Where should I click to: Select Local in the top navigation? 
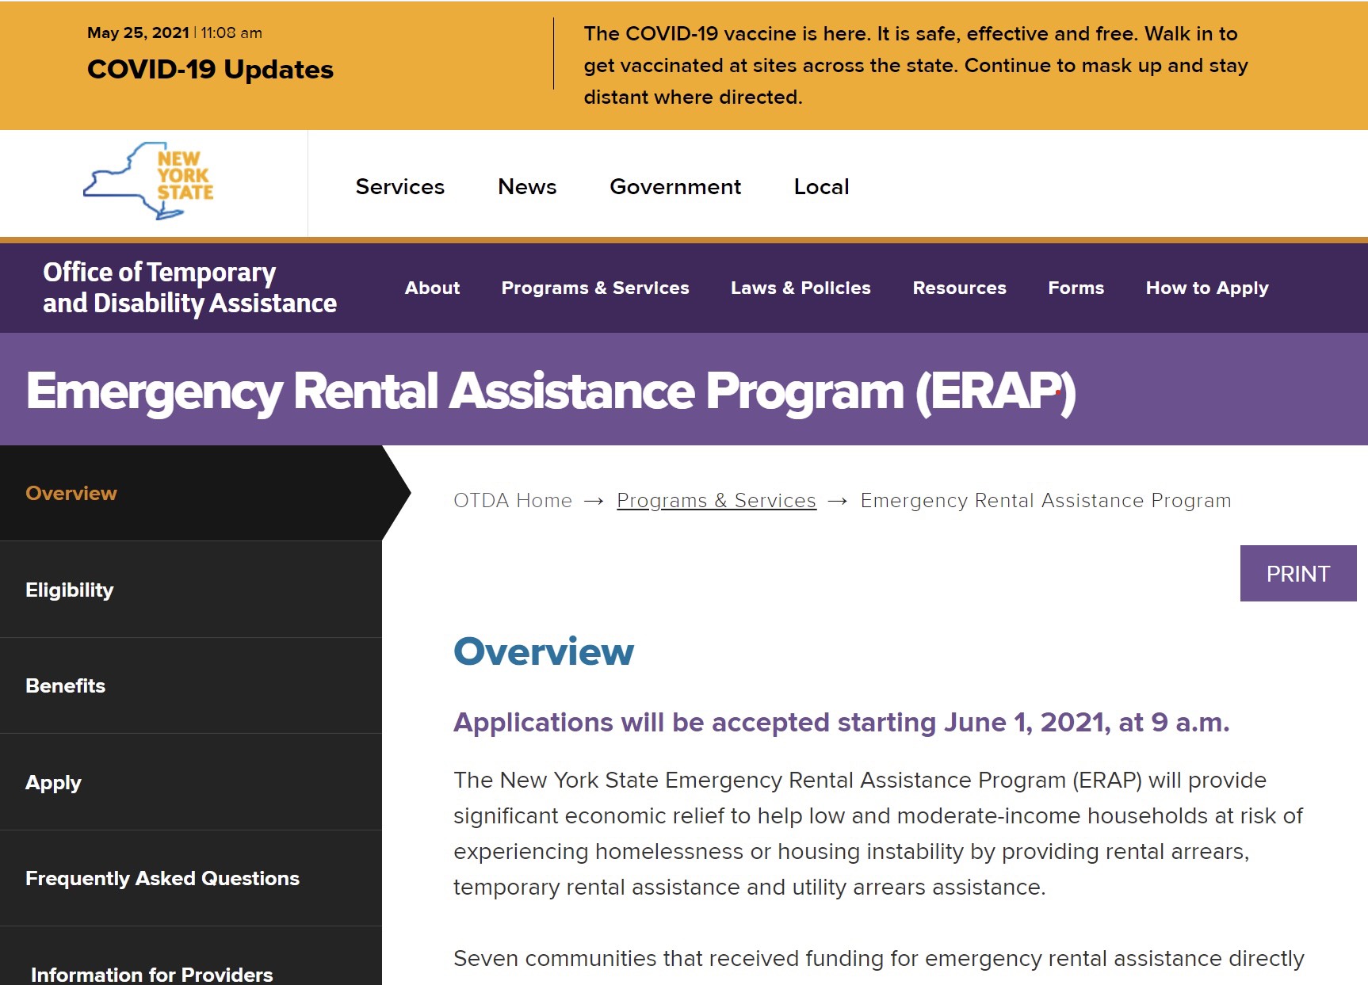coord(821,187)
